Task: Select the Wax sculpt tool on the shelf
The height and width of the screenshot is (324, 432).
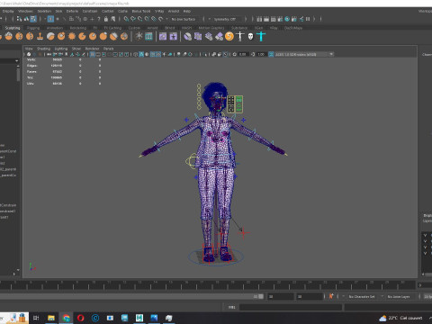Action: click(50, 36)
